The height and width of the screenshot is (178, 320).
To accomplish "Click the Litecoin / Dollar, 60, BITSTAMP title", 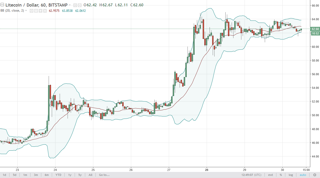I will tap(37, 5).
